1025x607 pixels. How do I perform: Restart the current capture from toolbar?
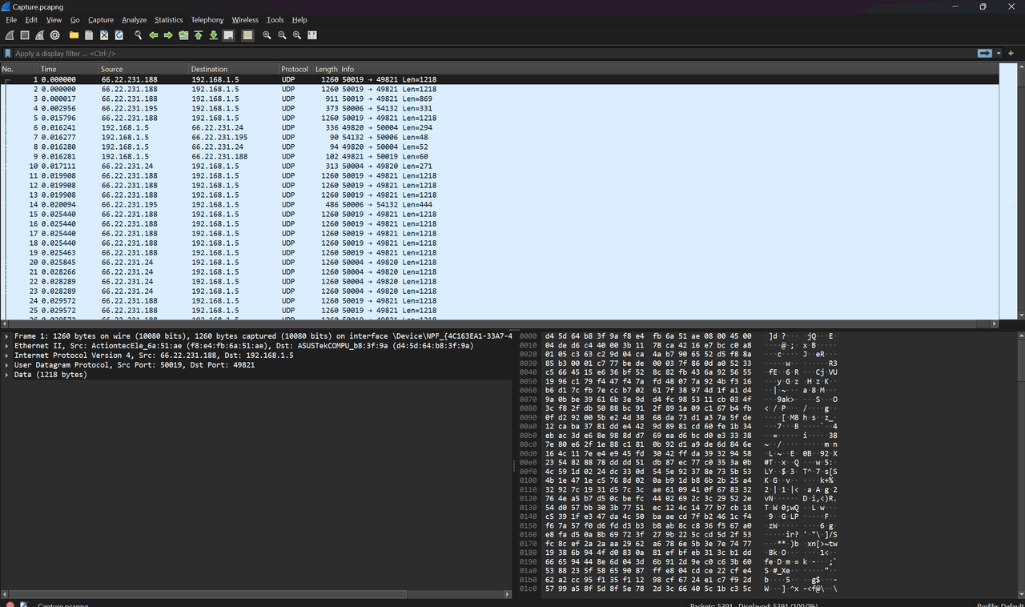click(40, 35)
